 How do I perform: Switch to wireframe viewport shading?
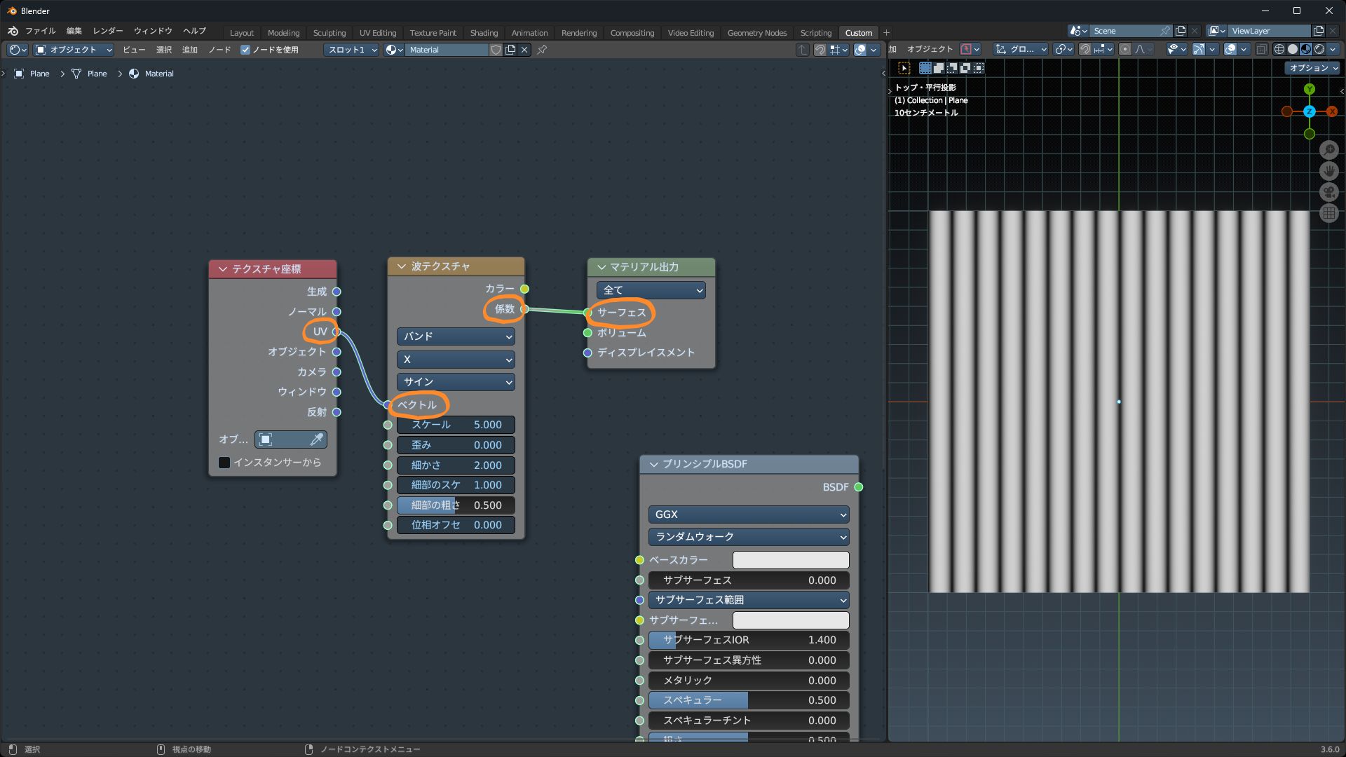[1279, 49]
